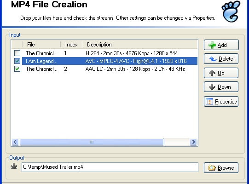Click the scroll right arrow
Screen dimensions: 249x184
(193, 142)
